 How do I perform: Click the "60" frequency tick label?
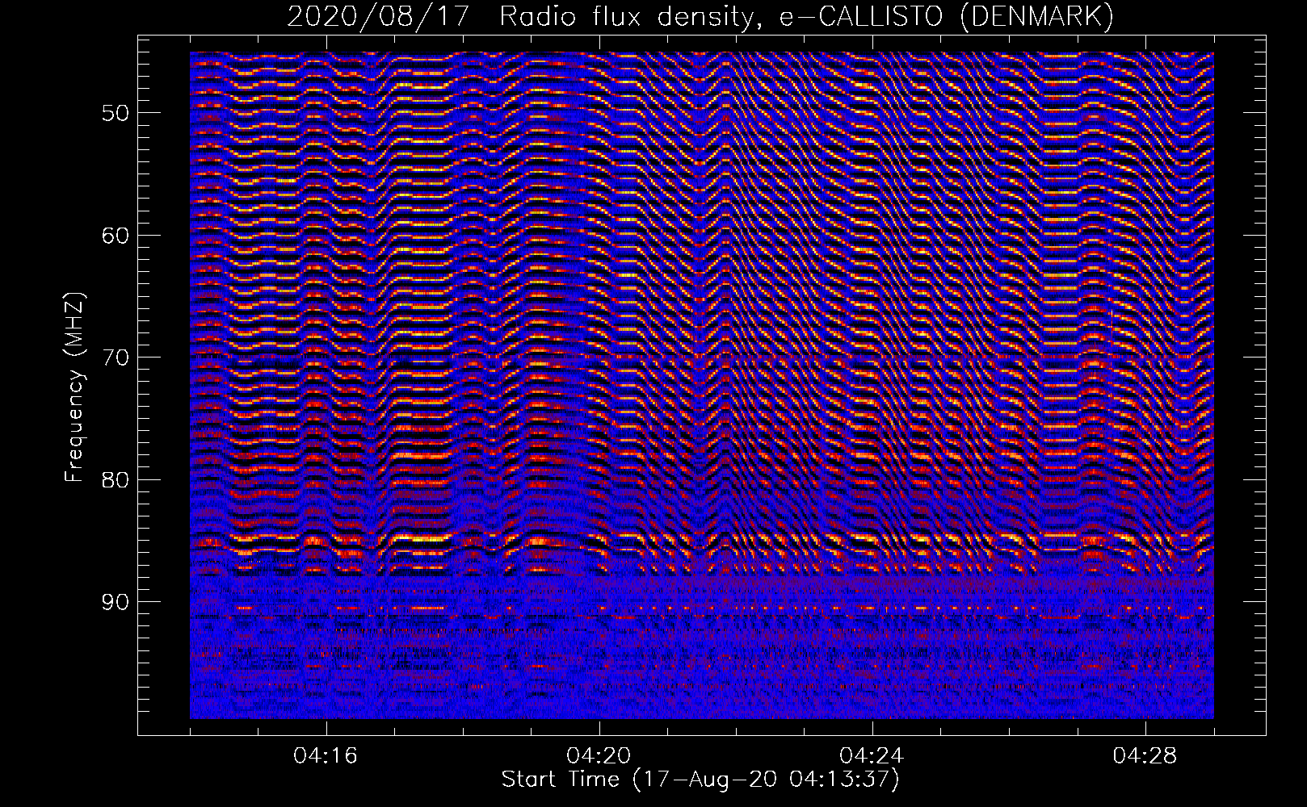[x=116, y=236]
